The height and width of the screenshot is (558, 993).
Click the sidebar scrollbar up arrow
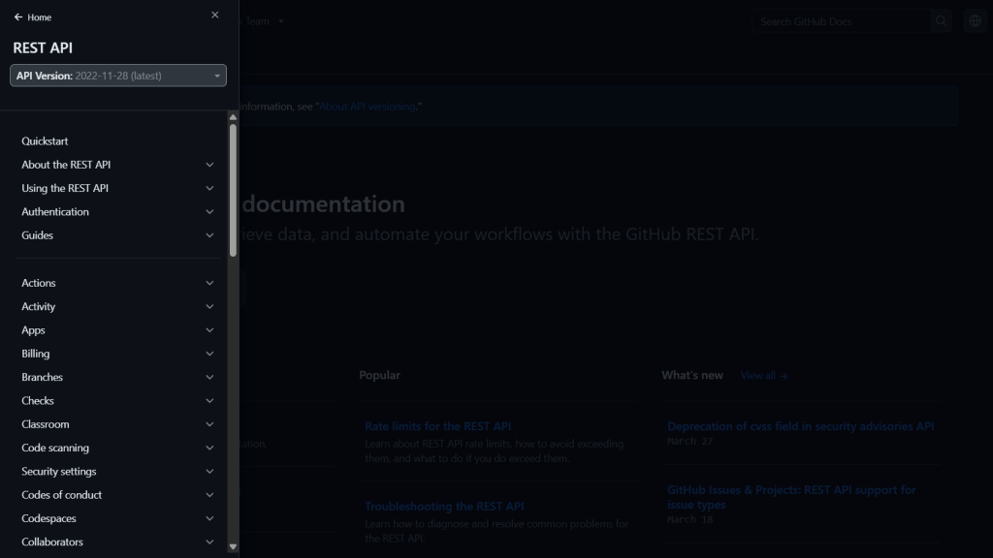233,117
